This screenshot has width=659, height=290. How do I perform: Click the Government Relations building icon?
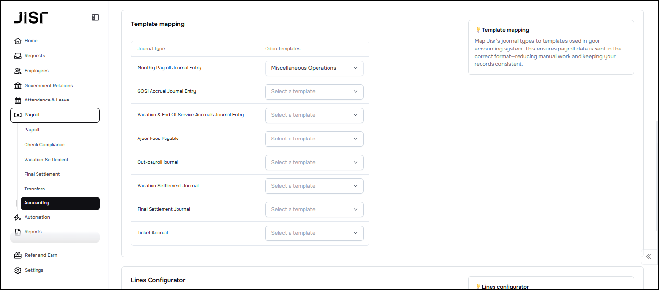click(x=18, y=86)
